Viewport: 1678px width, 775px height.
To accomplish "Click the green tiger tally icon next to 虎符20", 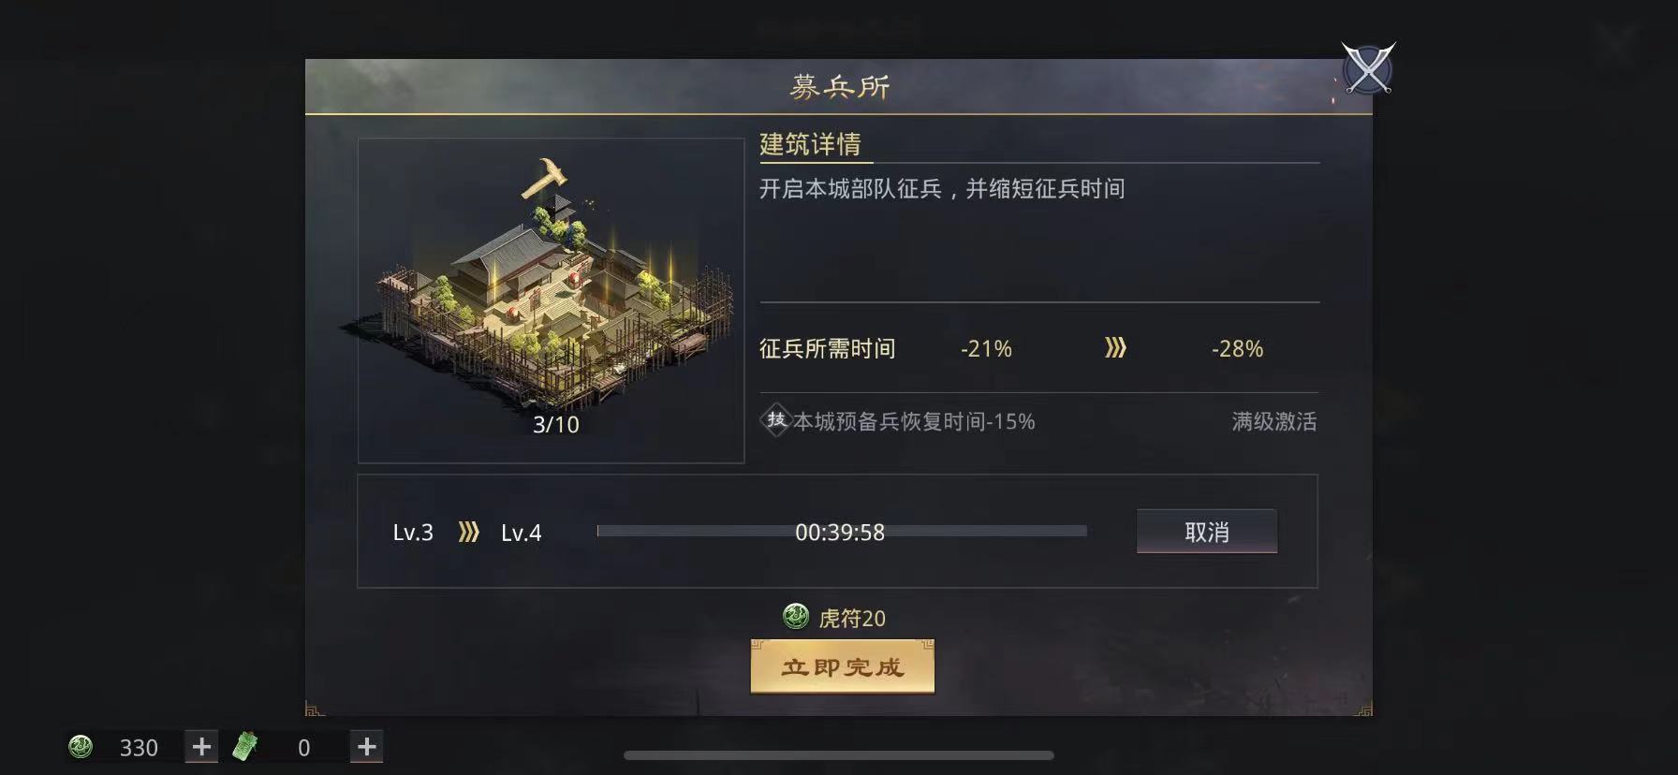I will click(x=796, y=617).
